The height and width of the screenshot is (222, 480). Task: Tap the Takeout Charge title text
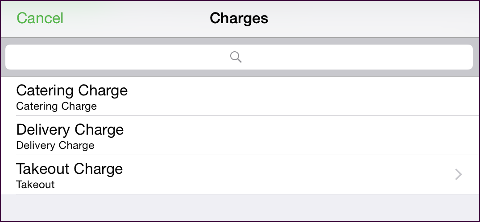[70, 169]
